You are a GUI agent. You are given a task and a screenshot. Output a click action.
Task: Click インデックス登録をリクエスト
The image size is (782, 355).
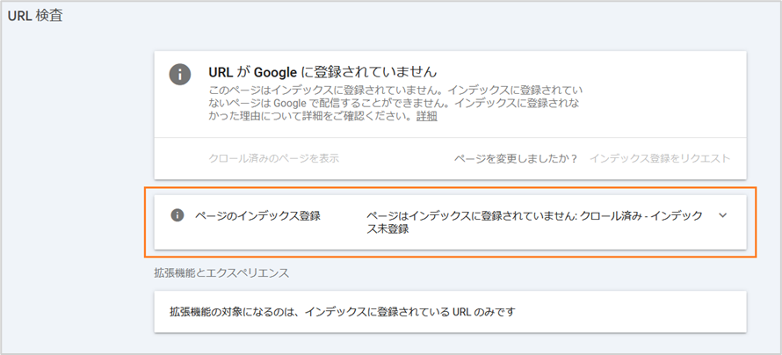(x=660, y=158)
